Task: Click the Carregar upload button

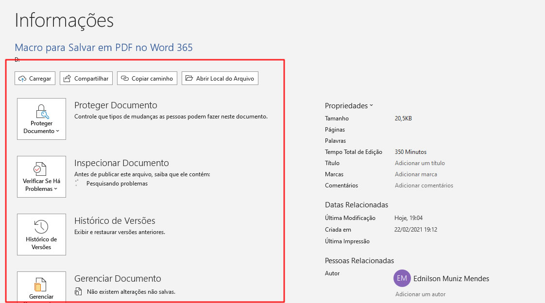Action: pyautogui.click(x=35, y=78)
